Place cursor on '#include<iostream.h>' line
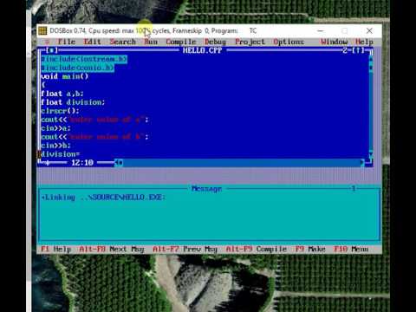 tap(84, 59)
